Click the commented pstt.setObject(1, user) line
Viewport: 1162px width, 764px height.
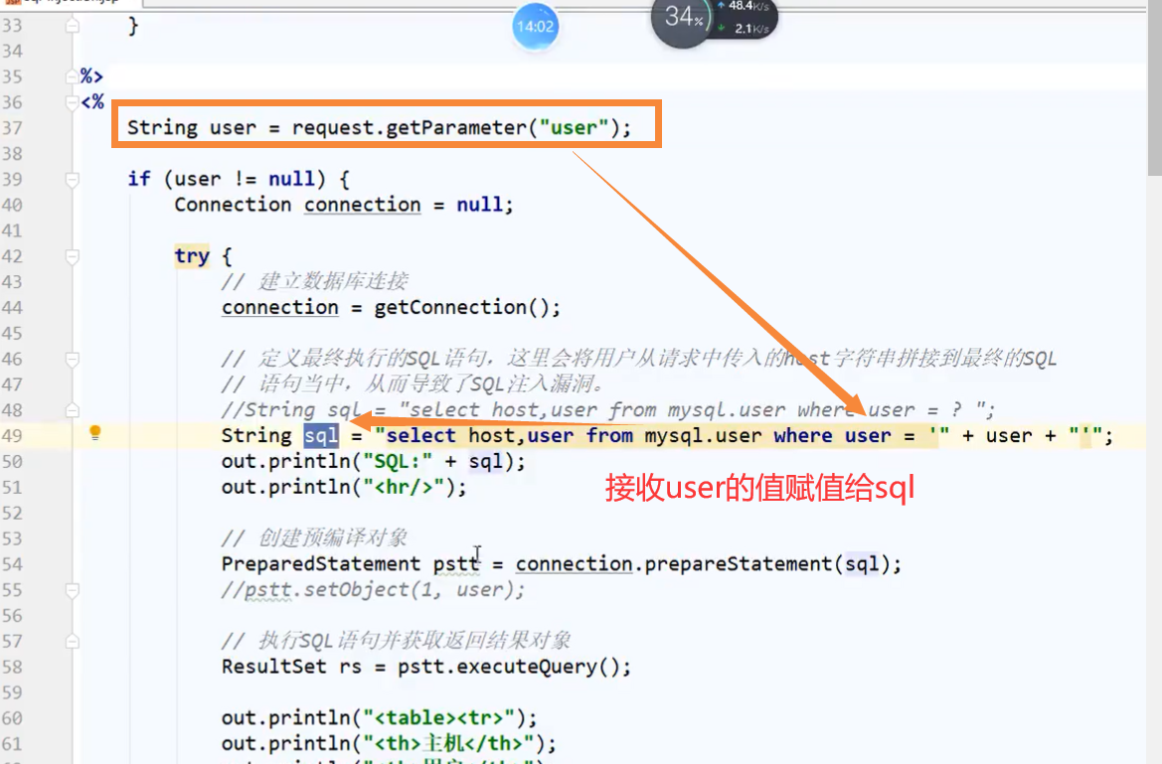tap(373, 590)
